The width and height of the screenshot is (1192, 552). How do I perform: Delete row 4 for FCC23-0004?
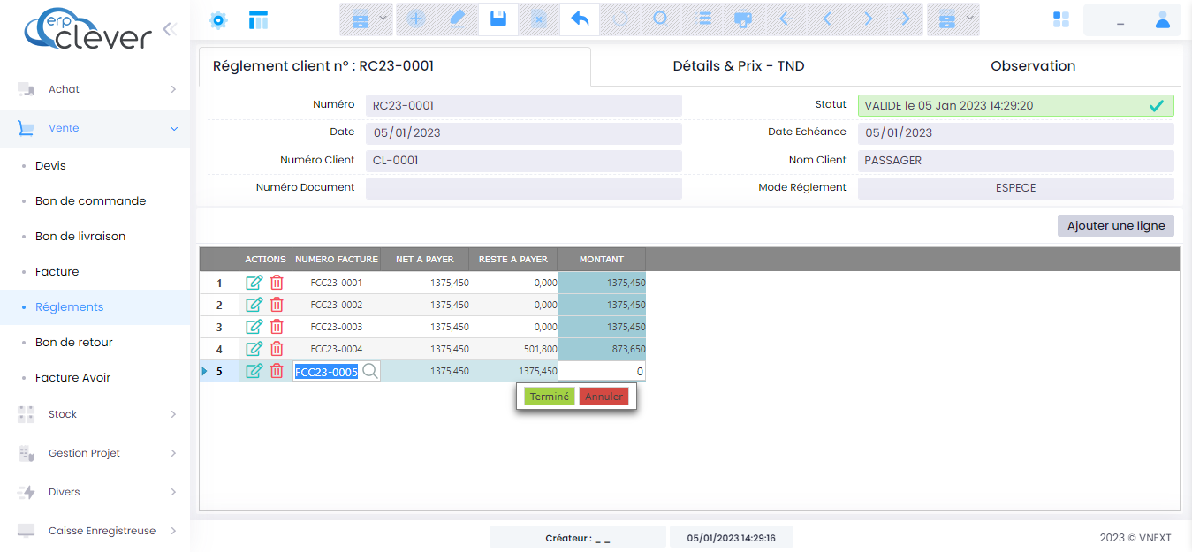point(277,349)
